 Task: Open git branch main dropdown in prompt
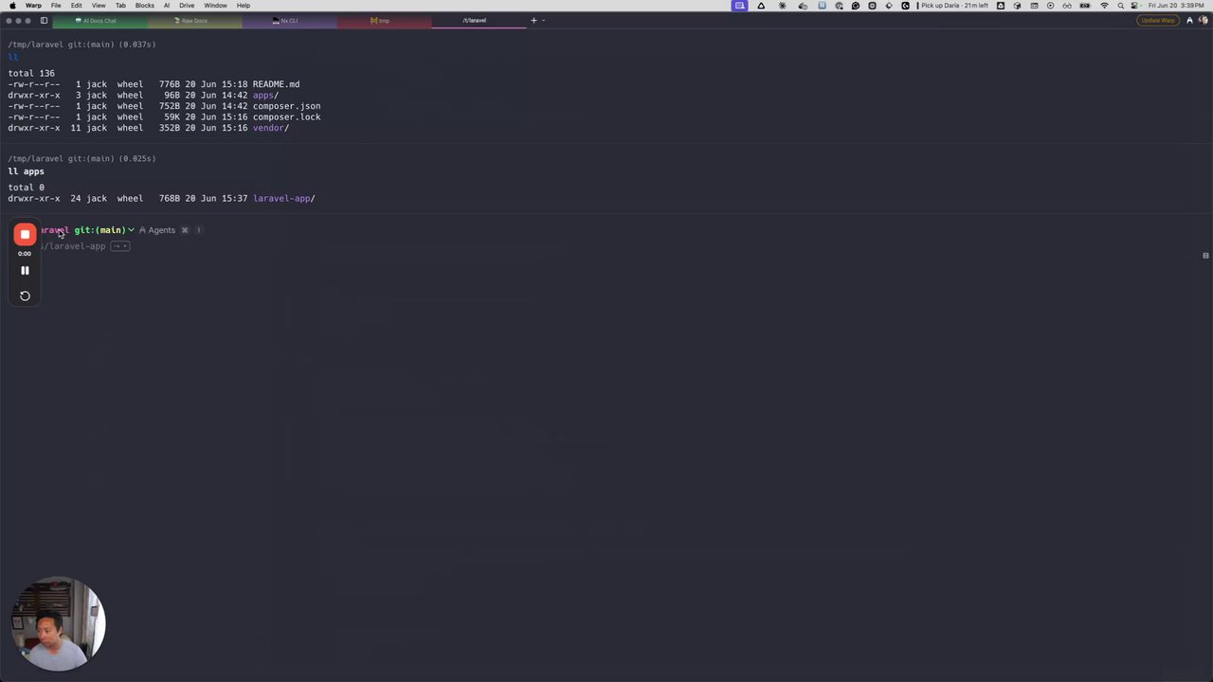coord(104,230)
